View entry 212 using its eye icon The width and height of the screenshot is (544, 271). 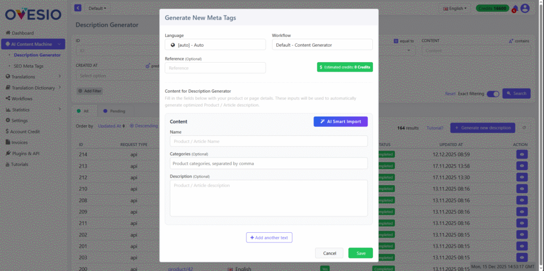(x=522, y=177)
